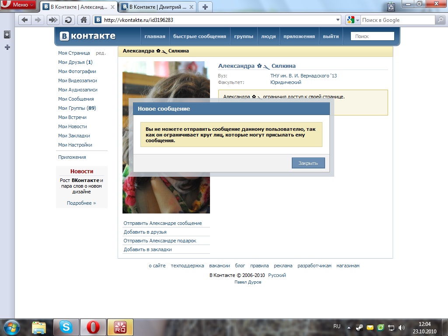The image size is (448, 336).
Task: Click the Fast Forward double-arrow button
Action: coord(52,20)
